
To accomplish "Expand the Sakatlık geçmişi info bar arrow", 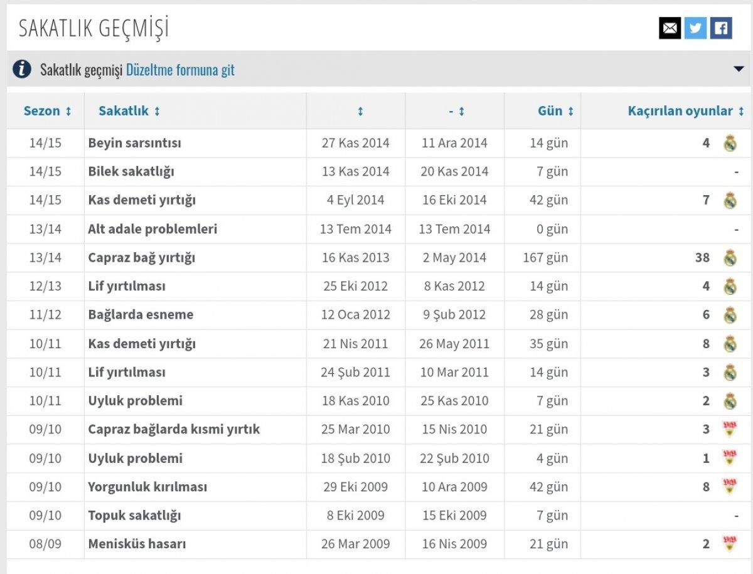I will (739, 69).
